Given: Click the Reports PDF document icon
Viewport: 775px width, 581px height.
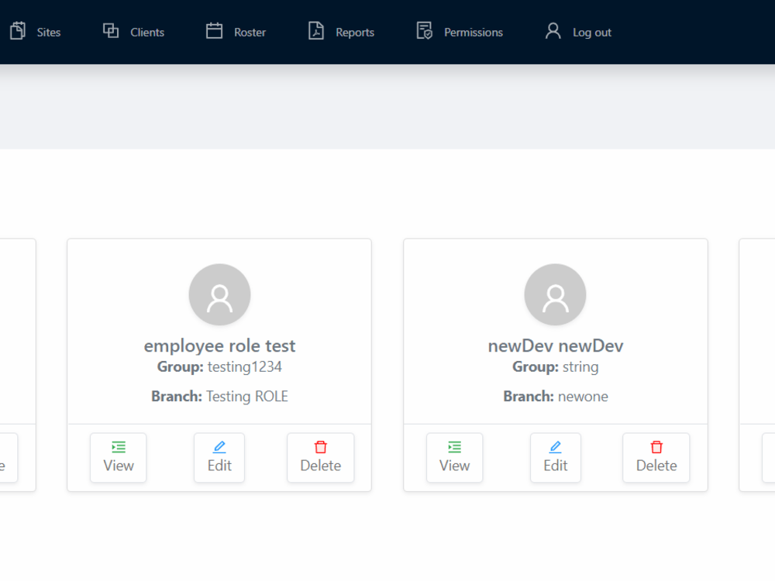Looking at the screenshot, I should pyautogui.click(x=316, y=31).
